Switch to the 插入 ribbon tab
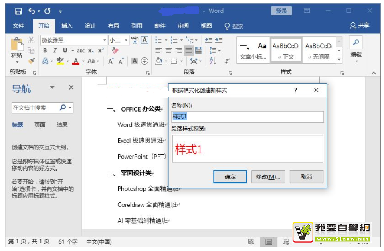This screenshot has height=251, width=384. coord(67,26)
